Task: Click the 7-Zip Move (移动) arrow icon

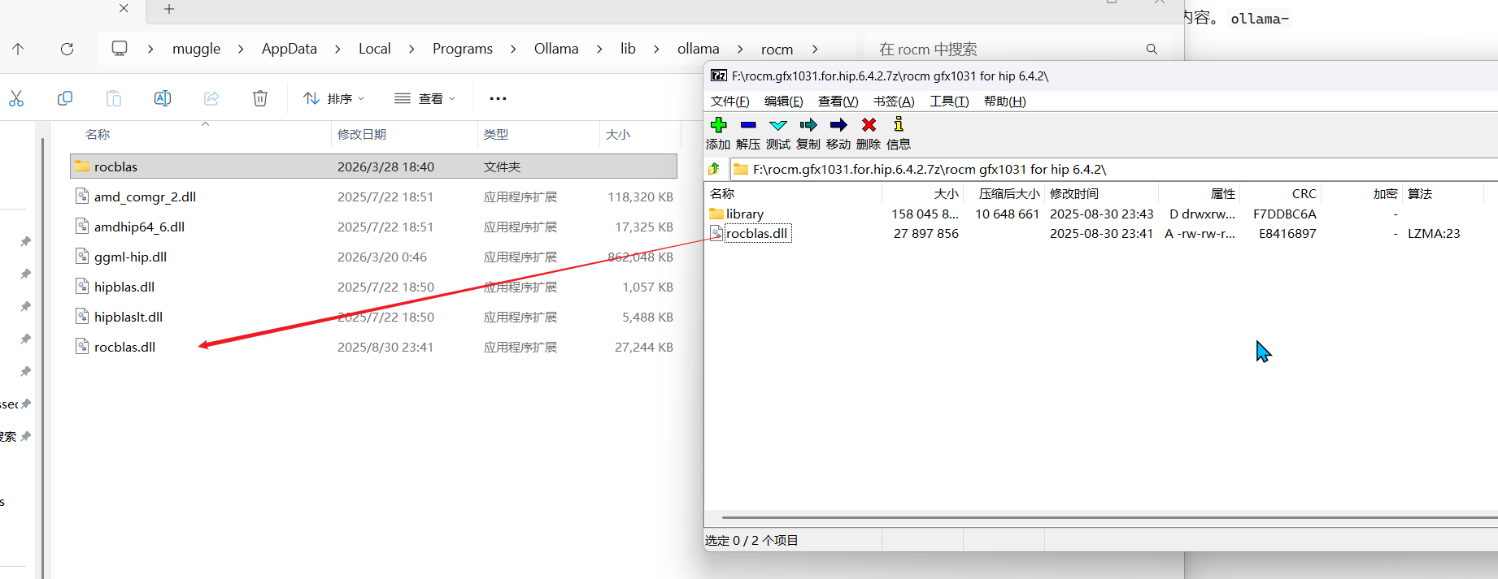Action: tap(838, 125)
